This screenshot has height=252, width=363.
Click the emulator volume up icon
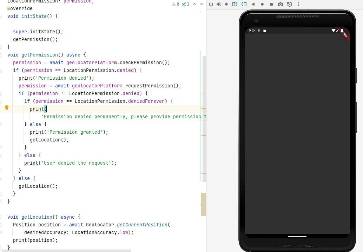219,4
